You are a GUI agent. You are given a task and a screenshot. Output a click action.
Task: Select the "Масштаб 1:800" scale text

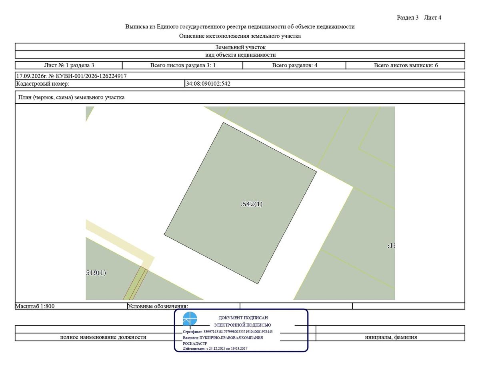click(x=35, y=306)
